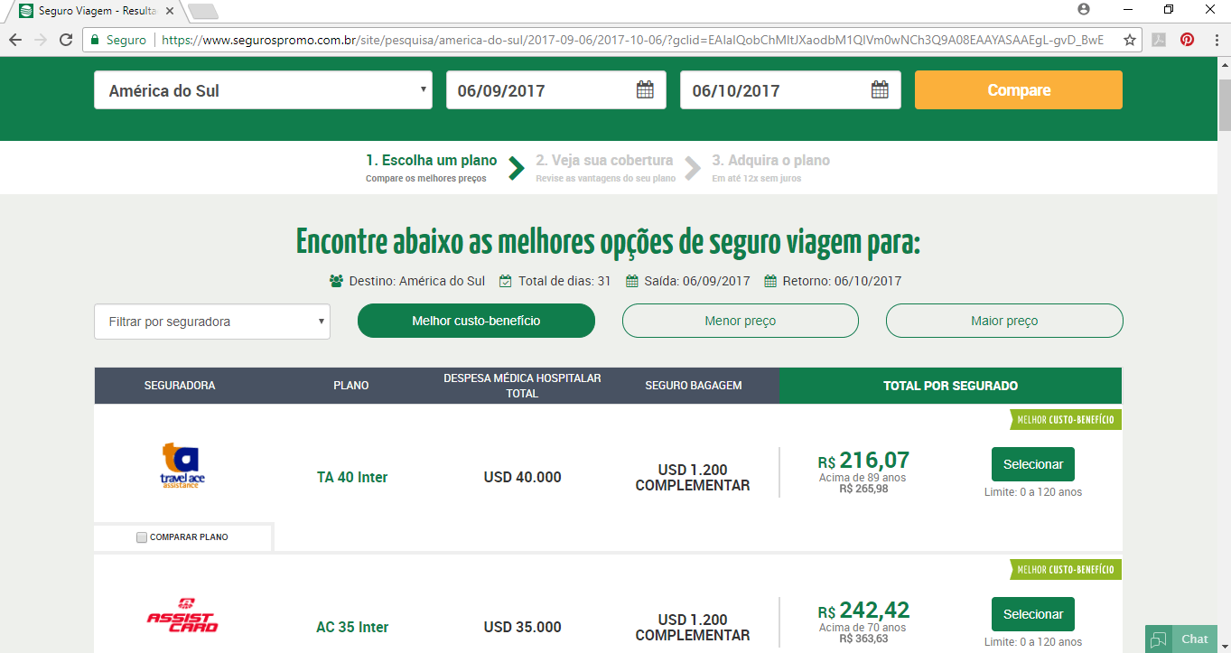Viewport: 1231px width, 653px height.
Task: Click the Assist Card logo
Action: pos(182,615)
